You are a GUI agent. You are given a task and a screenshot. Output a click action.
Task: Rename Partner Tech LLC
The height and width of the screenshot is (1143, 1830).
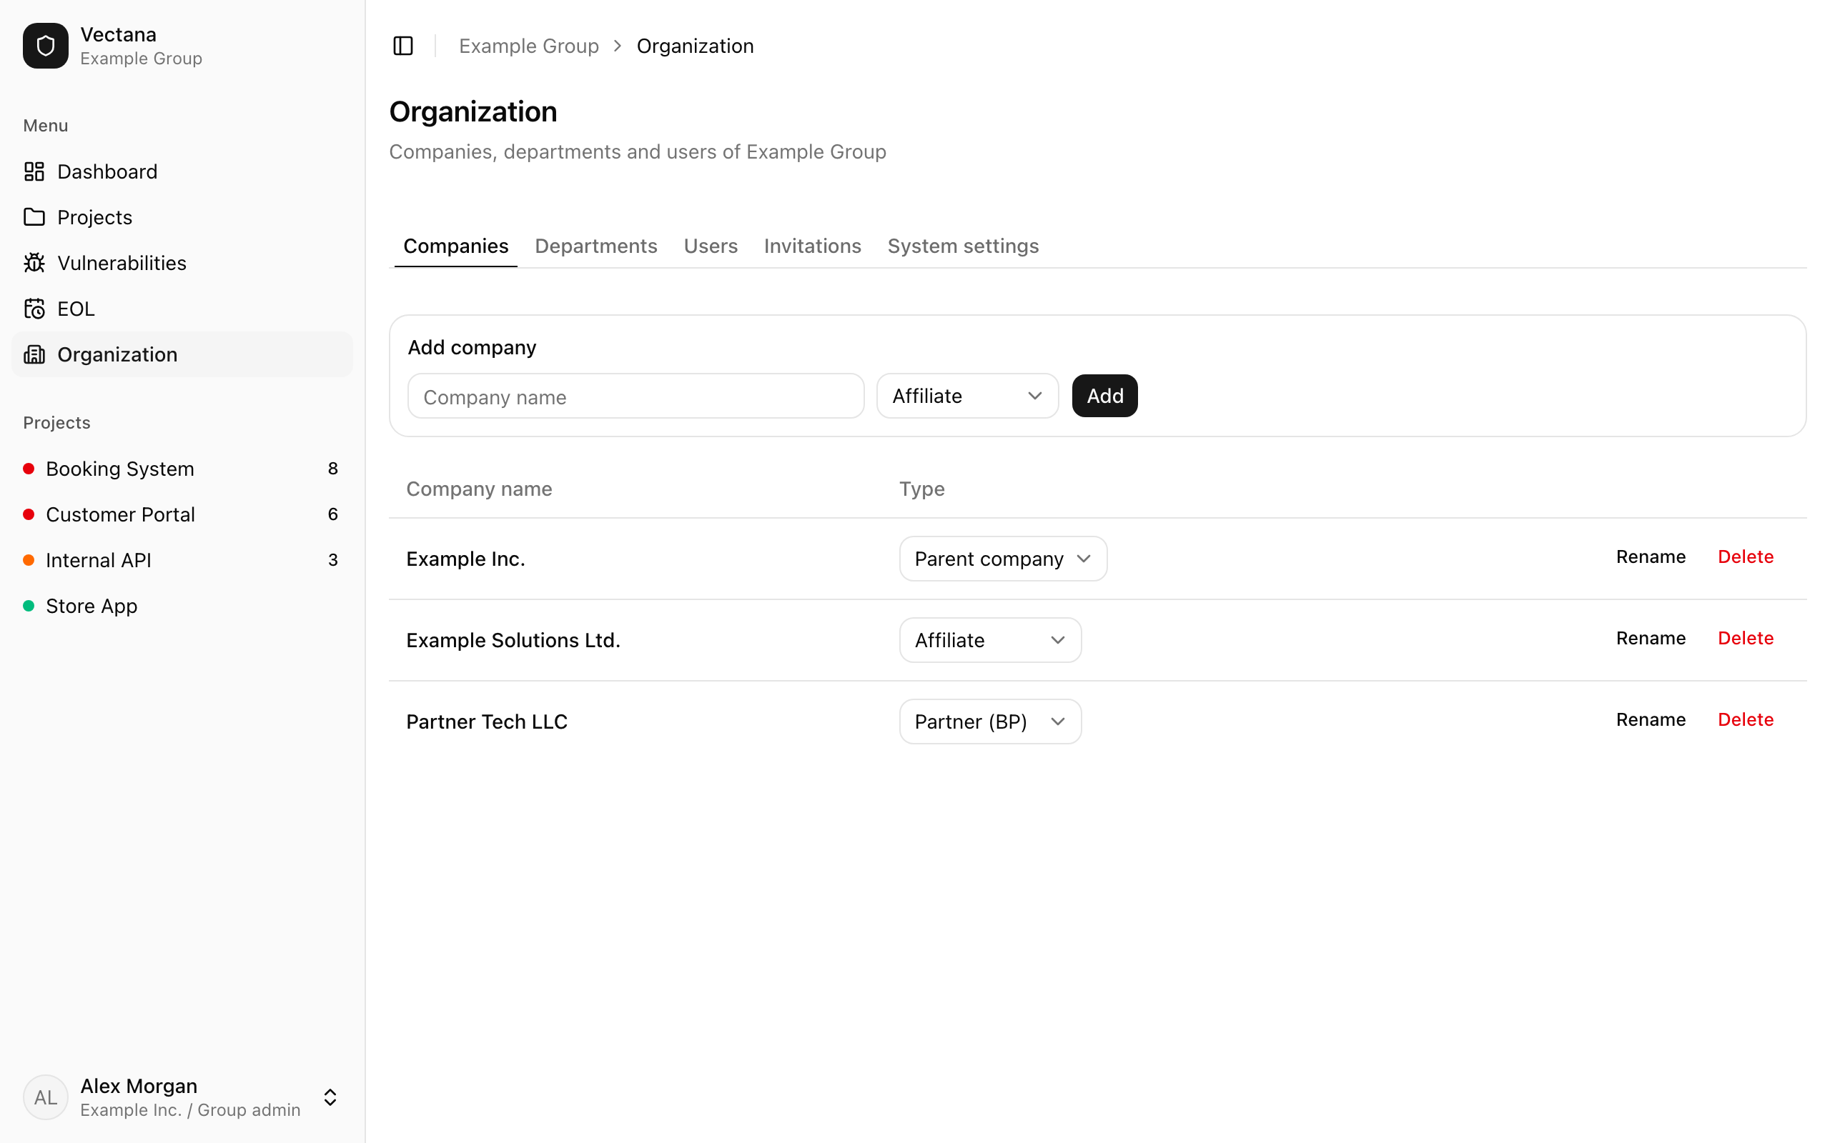(1651, 719)
